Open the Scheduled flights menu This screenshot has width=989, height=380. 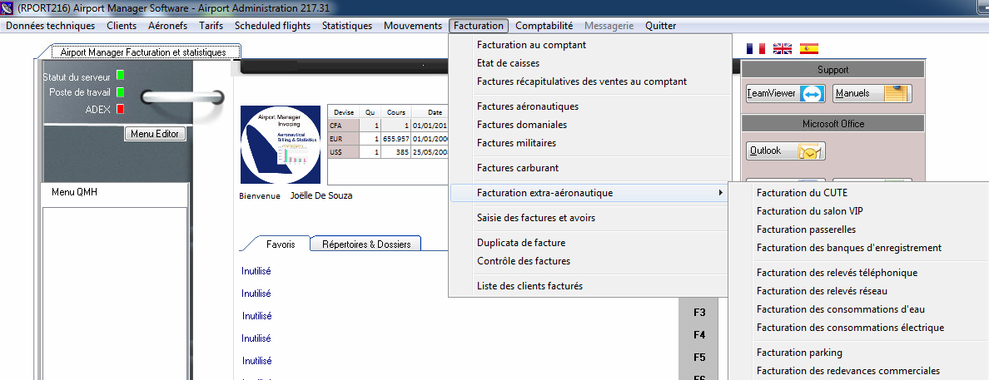[272, 26]
